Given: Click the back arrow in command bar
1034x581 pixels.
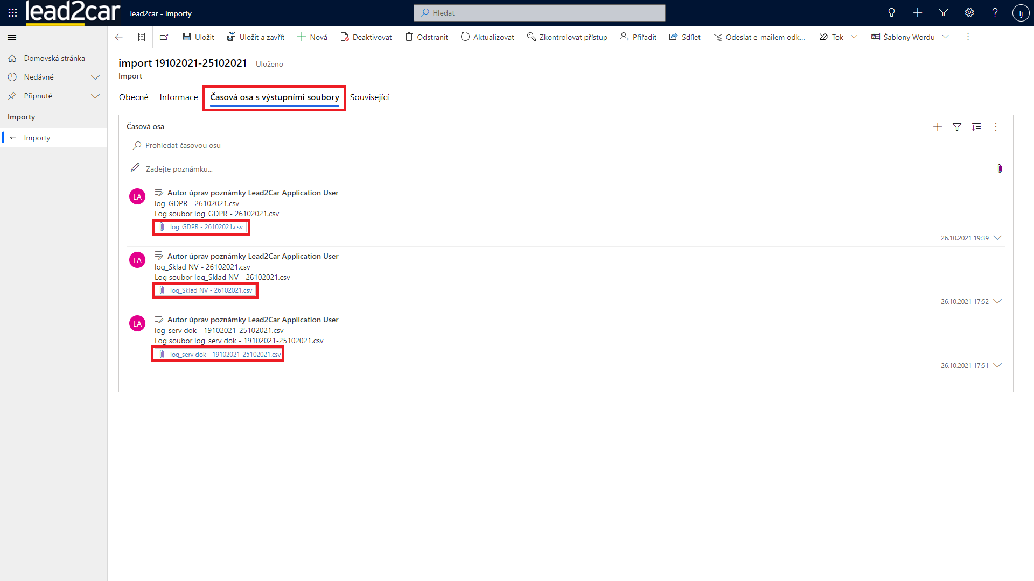Looking at the screenshot, I should coord(118,37).
